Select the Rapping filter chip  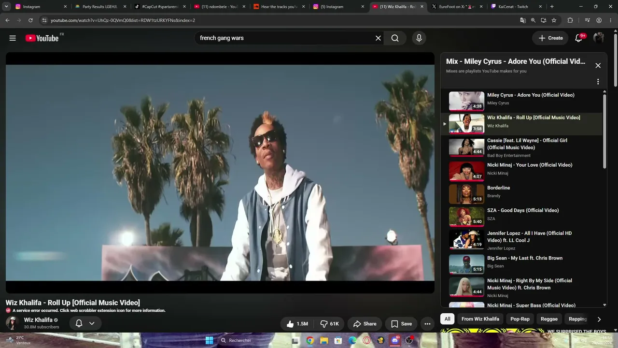point(577,319)
